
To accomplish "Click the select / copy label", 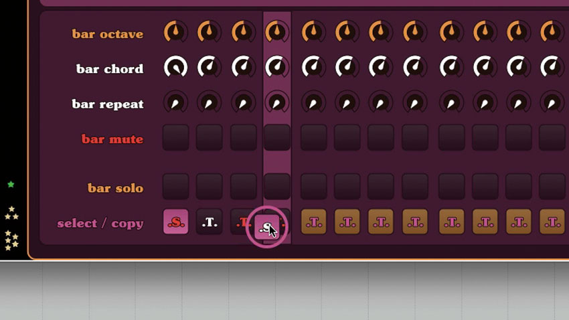I will click(x=100, y=223).
